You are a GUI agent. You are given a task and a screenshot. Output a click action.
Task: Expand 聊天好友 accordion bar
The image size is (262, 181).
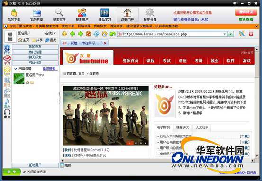point(35,57)
